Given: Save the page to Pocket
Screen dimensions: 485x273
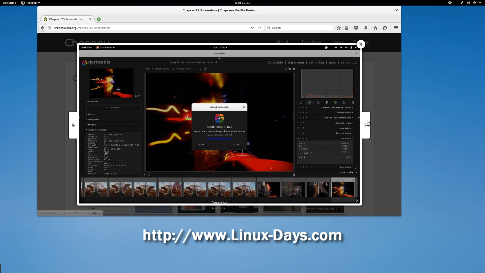Looking at the screenshot, I should (356, 28).
